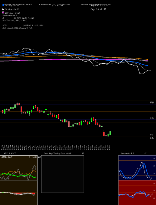
Task: Click the 'Stochastics: 10.2' reading
Action: 10,16
